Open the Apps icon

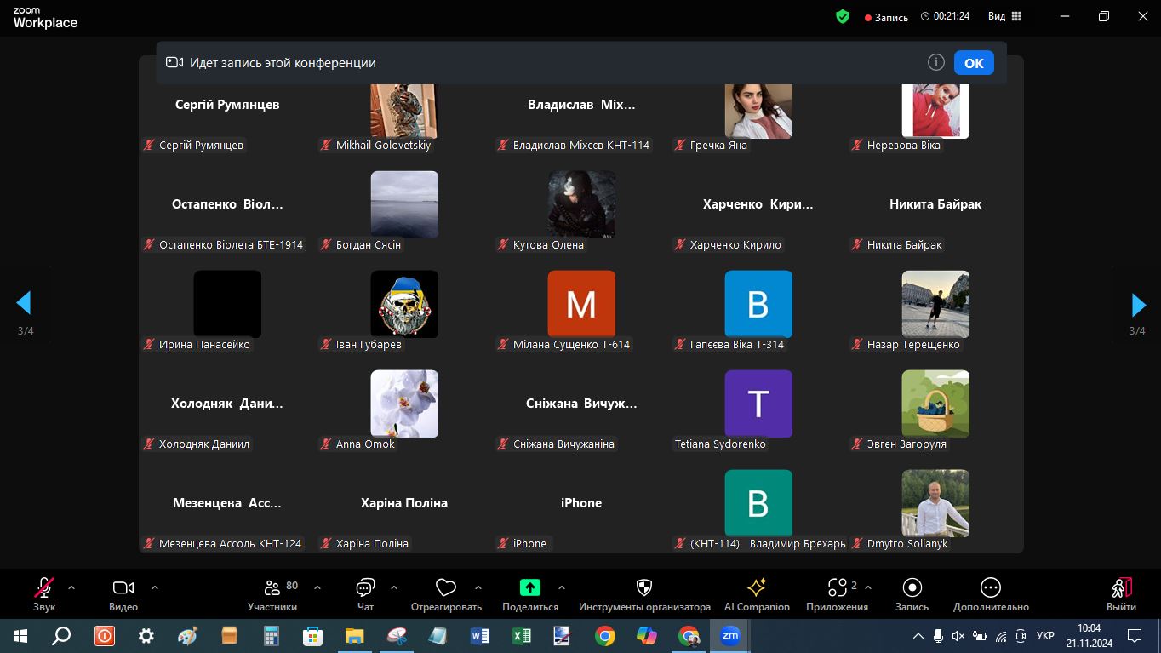pos(837,588)
